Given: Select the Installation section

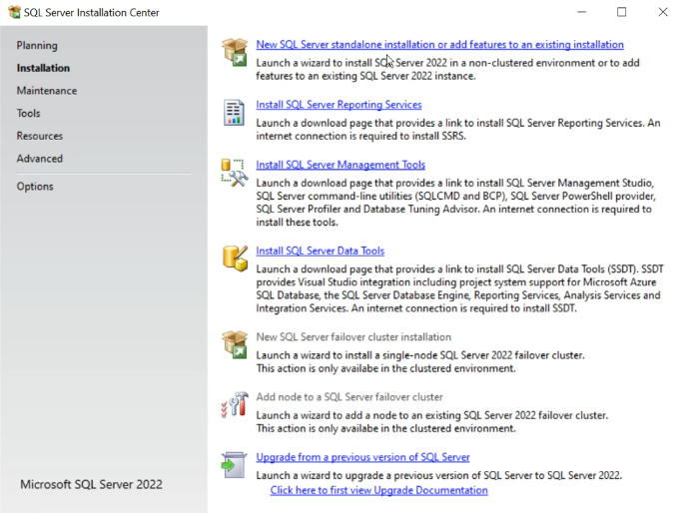Looking at the screenshot, I should pyautogui.click(x=43, y=68).
